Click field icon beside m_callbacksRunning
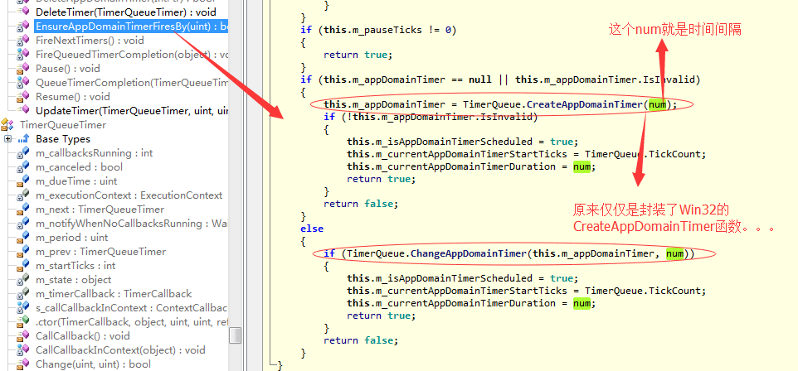Viewport: 798px width, 371px height. [23, 153]
